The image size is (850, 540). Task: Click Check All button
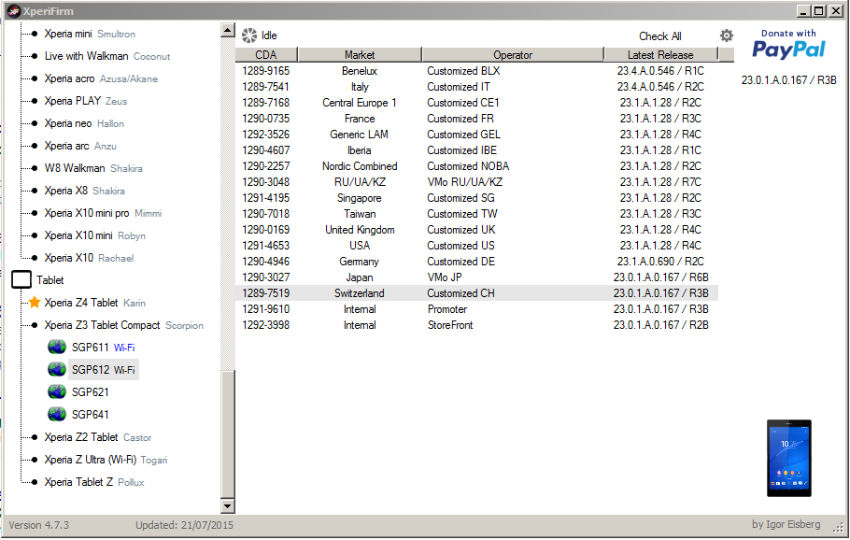659,36
